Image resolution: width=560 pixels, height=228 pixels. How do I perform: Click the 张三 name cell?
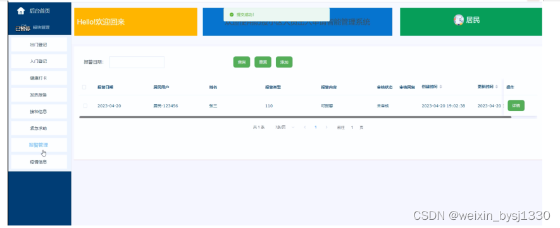(x=213, y=106)
